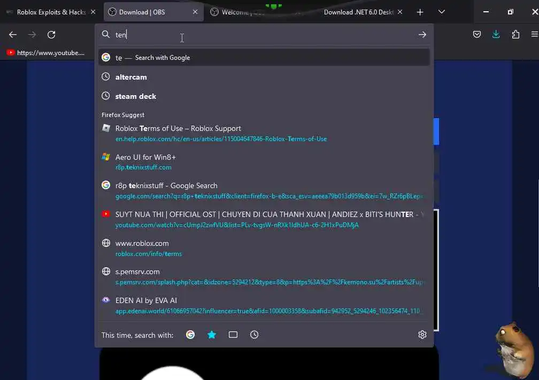Click globe icon beside s.pemsrv.com
539x380 pixels.
[x=106, y=272]
